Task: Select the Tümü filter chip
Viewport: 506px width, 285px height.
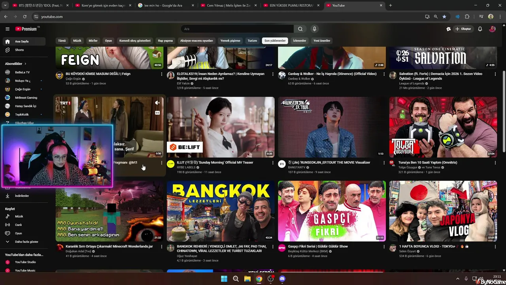Action: click(62, 41)
